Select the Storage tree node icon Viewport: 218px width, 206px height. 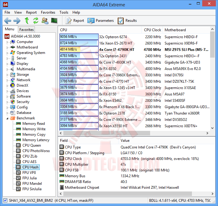(x=13, y=75)
